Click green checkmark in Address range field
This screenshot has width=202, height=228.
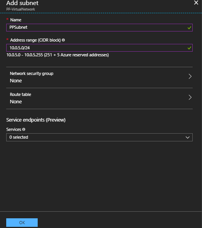click(189, 48)
